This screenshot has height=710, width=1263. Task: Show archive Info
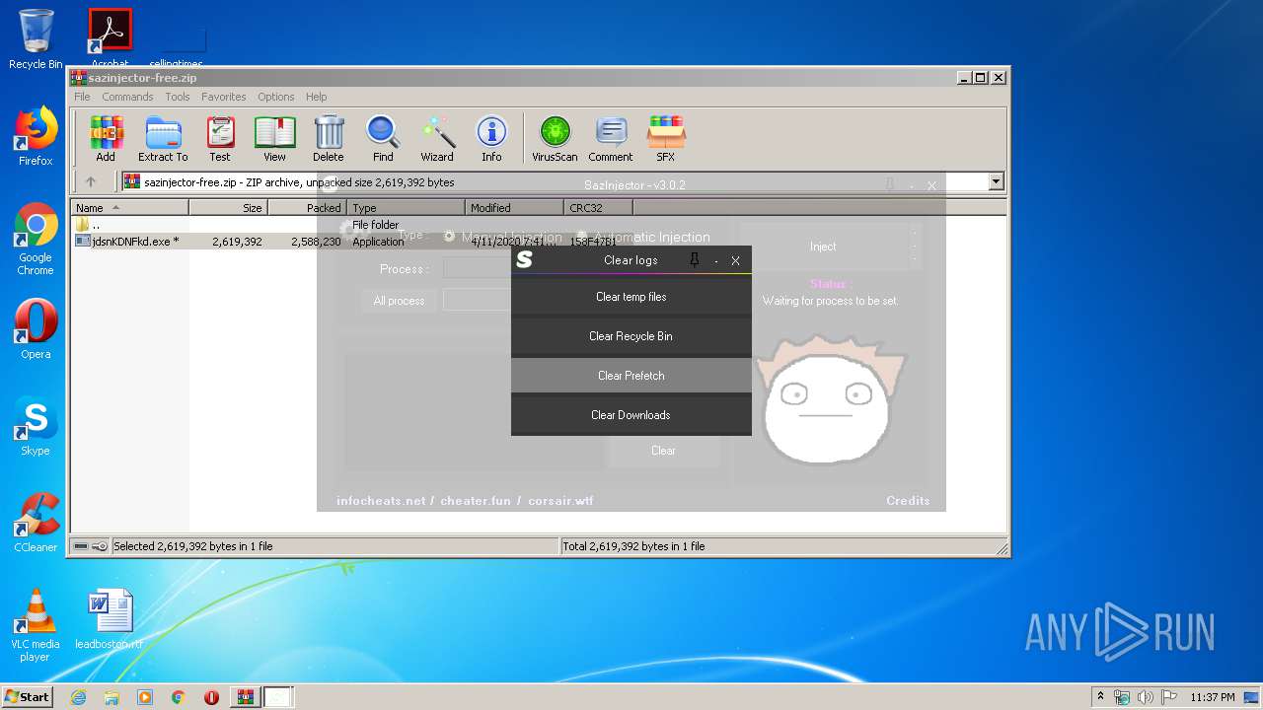click(x=491, y=138)
